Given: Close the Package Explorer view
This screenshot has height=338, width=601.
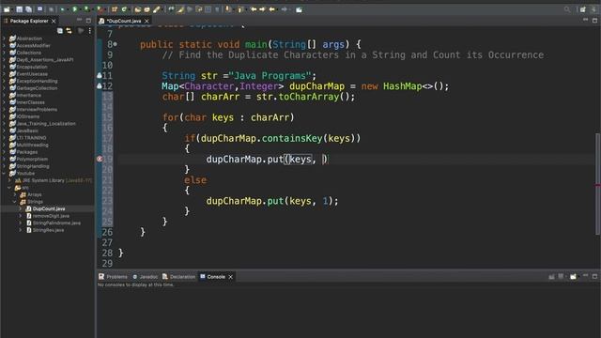Looking at the screenshot, I should [54, 21].
